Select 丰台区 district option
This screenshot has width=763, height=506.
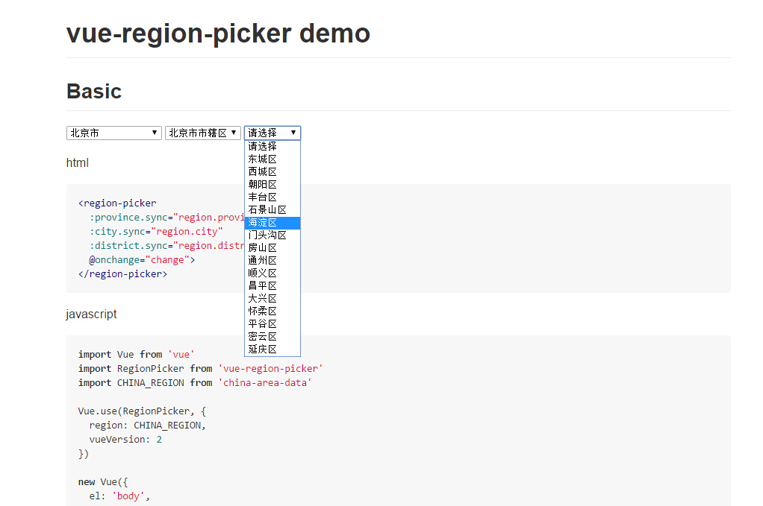[x=272, y=197]
